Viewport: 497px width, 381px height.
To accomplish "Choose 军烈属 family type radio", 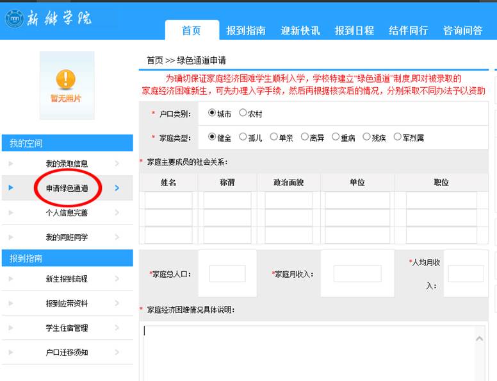I will click(397, 137).
